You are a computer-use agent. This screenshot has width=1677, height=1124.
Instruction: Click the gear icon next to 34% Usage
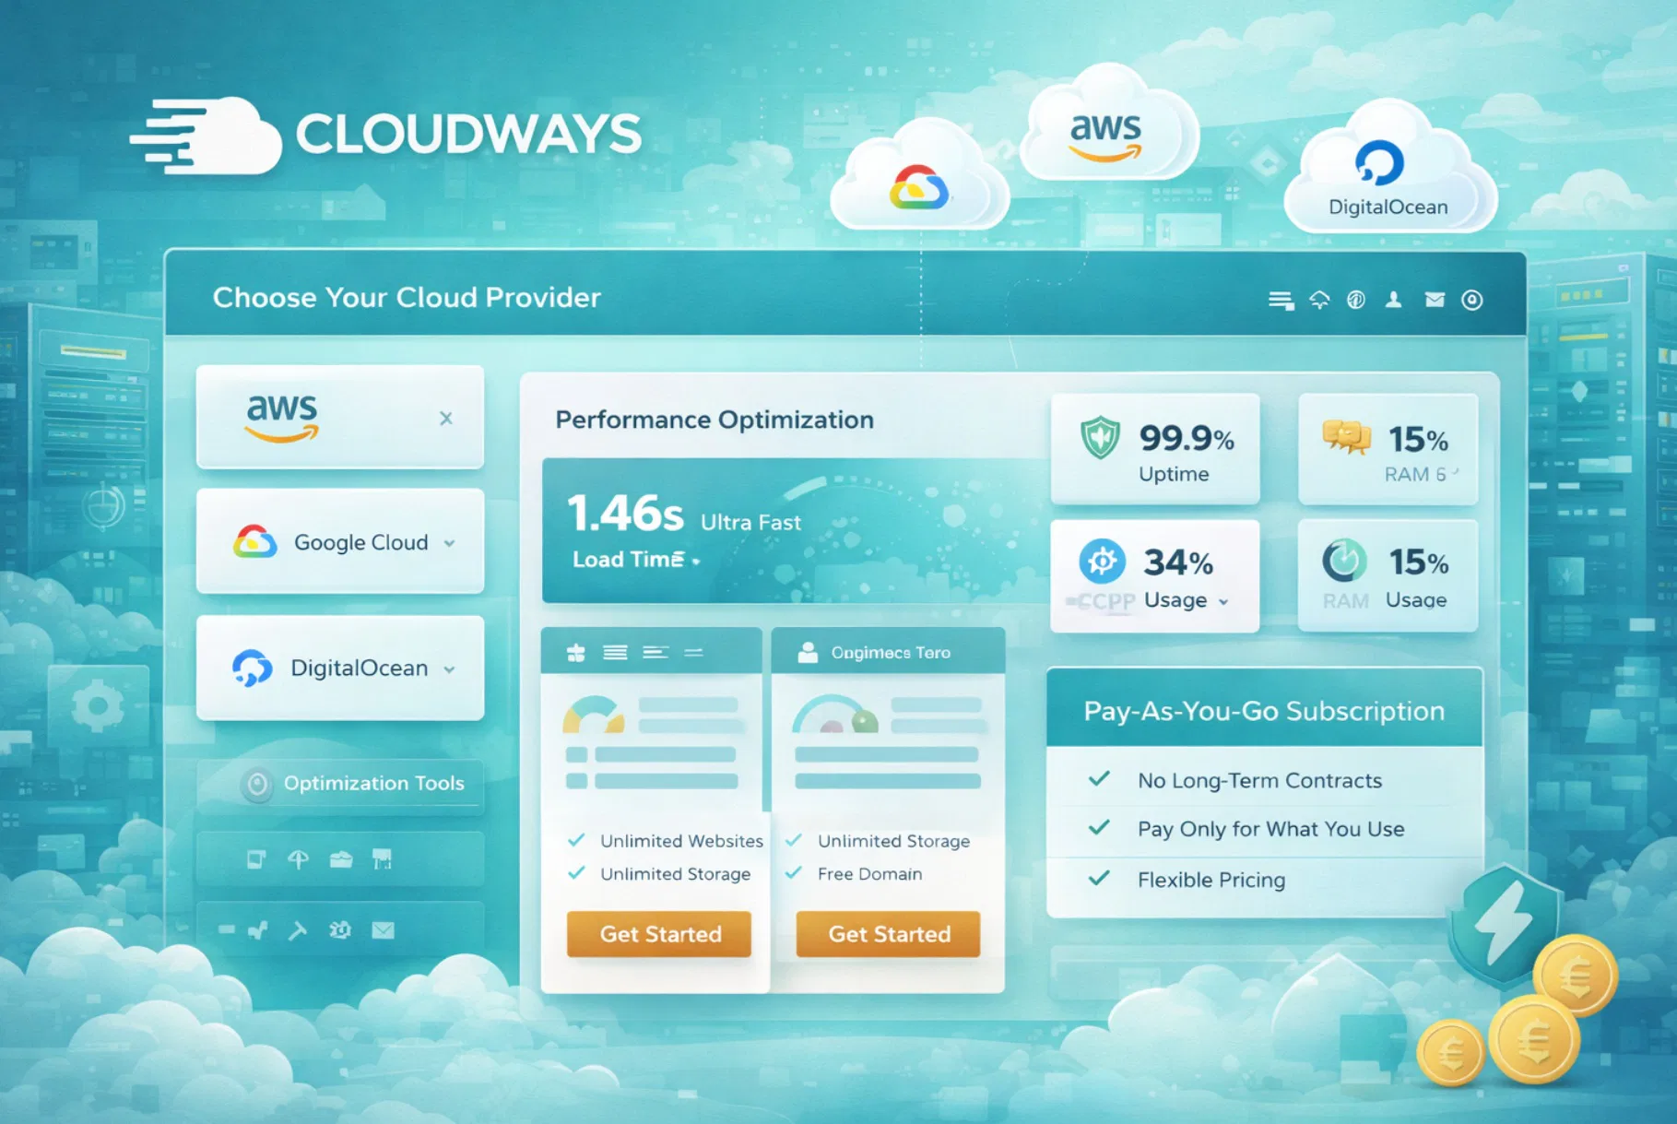[x=1103, y=561]
